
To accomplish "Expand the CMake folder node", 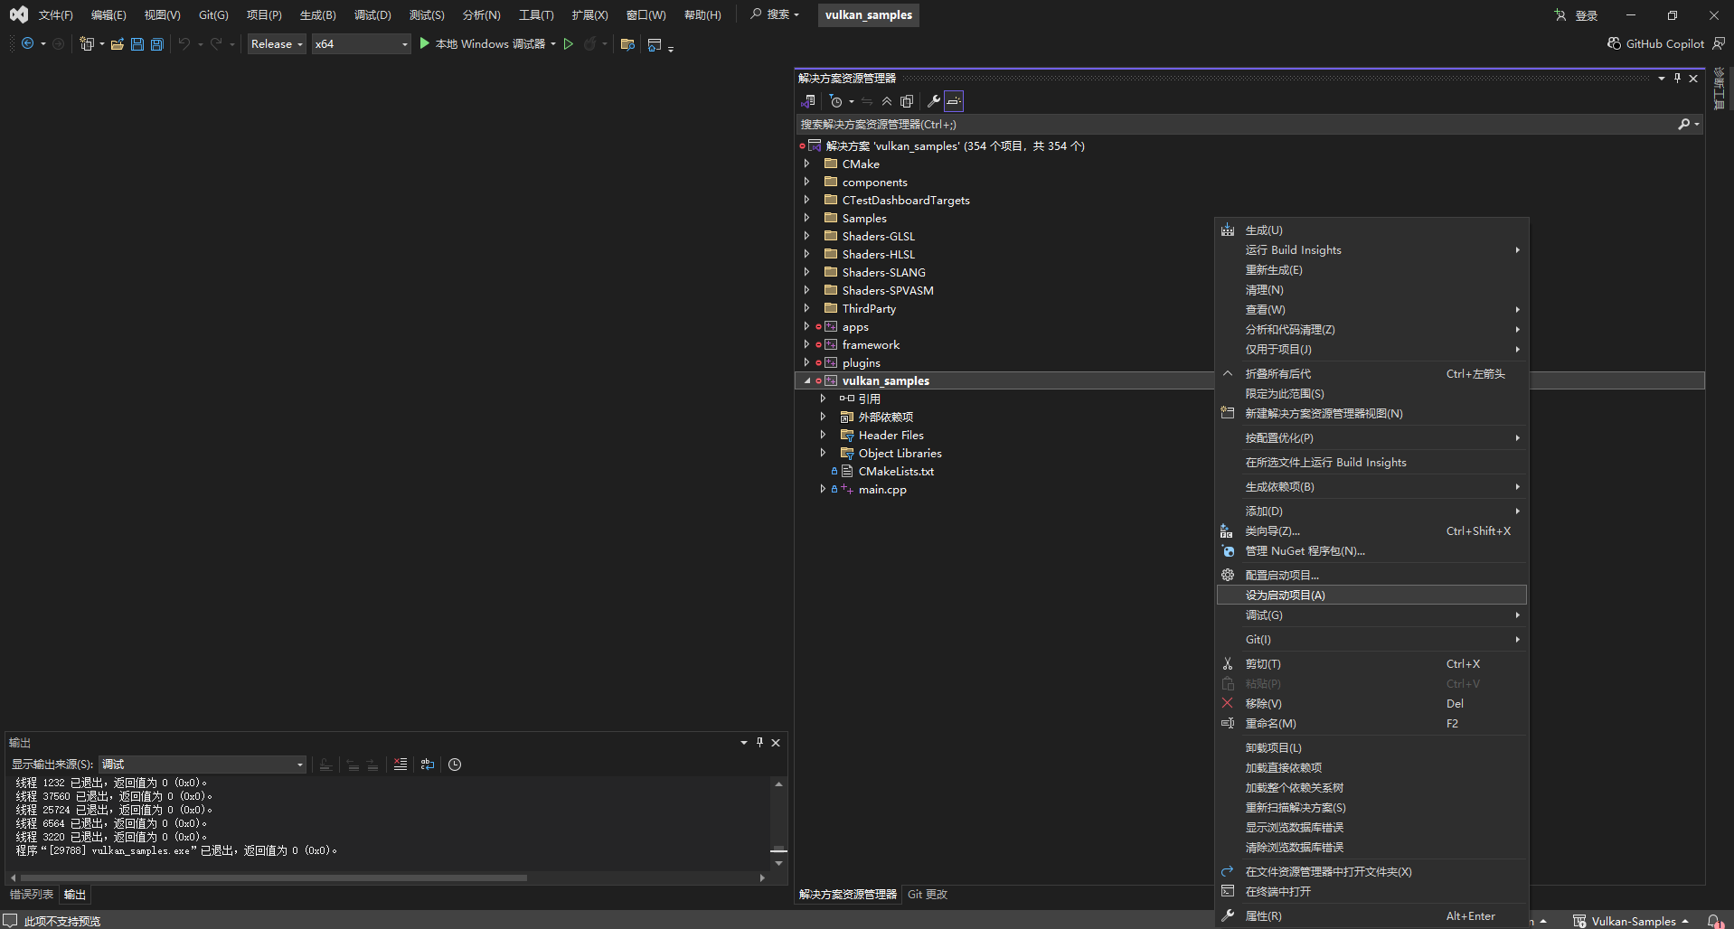I will tap(806, 164).
